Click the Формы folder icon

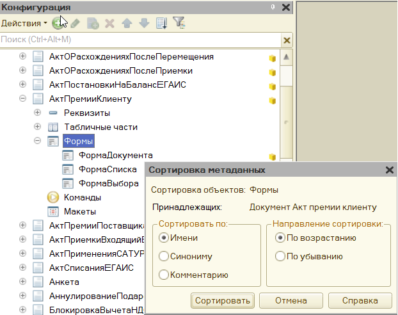(x=53, y=141)
